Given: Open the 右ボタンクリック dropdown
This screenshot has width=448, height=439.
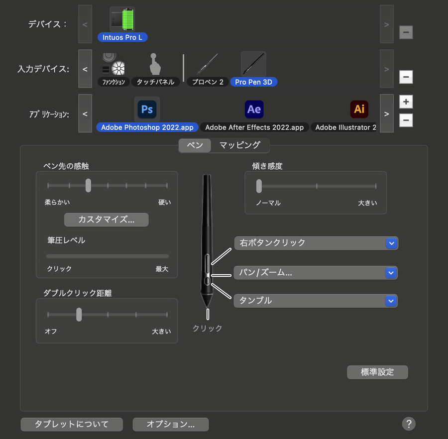Looking at the screenshot, I should tap(316, 243).
